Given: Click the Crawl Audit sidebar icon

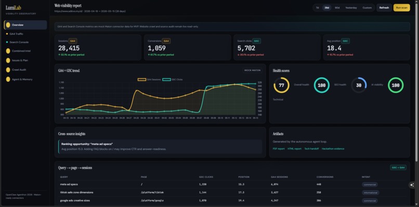Looking at the screenshot, I should [x=8, y=70].
